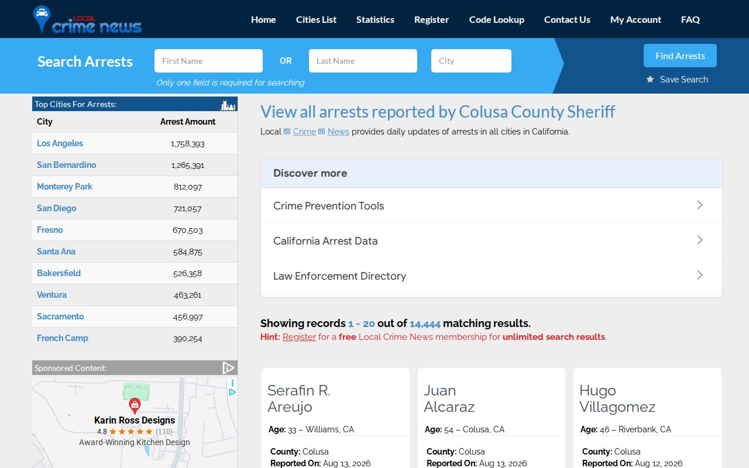Click the AdChoices icon in Sponsored Content header
This screenshot has height=468, width=749.
(x=228, y=368)
